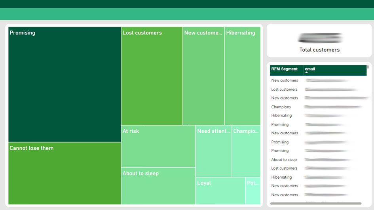Select the Hibernating tile in the treemap

pyautogui.click(x=242, y=76)
